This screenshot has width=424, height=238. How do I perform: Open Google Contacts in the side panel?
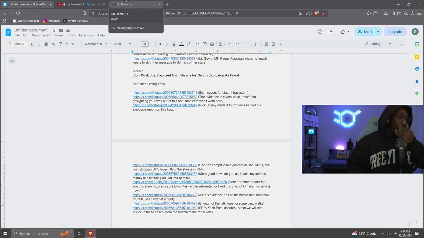(417, 81)
